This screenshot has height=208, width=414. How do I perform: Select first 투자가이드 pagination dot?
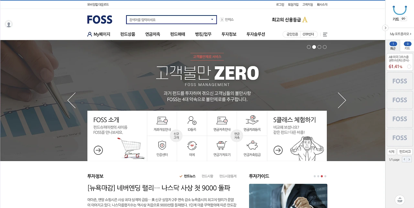pos(315,176)
